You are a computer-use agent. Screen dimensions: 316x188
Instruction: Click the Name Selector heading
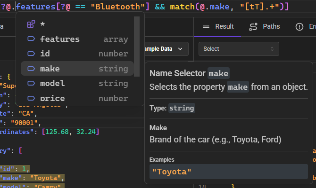coord(177,73)
